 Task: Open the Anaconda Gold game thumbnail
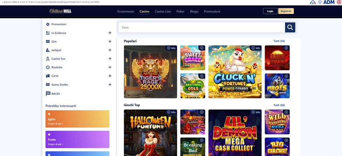[193, 86]
